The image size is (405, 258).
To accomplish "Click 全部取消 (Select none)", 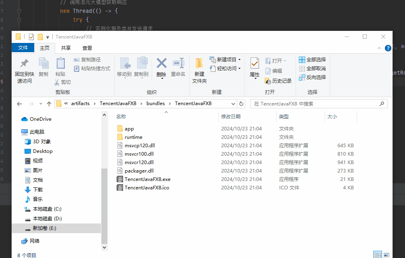I will 312,68.
